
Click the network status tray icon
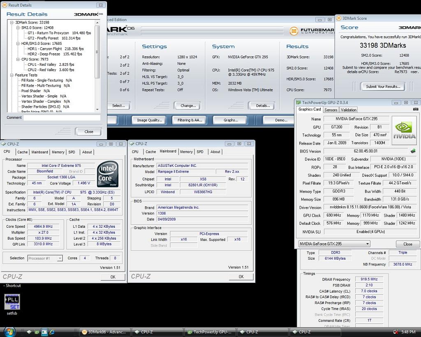[395, 332]
